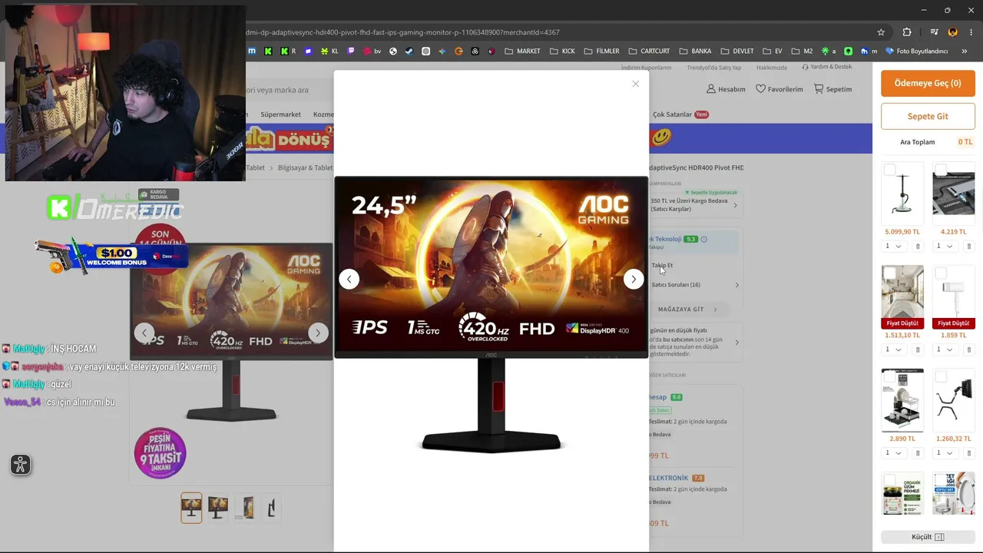Open the M2 bookmarks folder

point(802,51)
